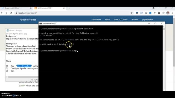The width and height of the screenshot is (175, 98).
Task: Click the "Prerequisites" heading in Notepad
Action: [x=11, y=44]
